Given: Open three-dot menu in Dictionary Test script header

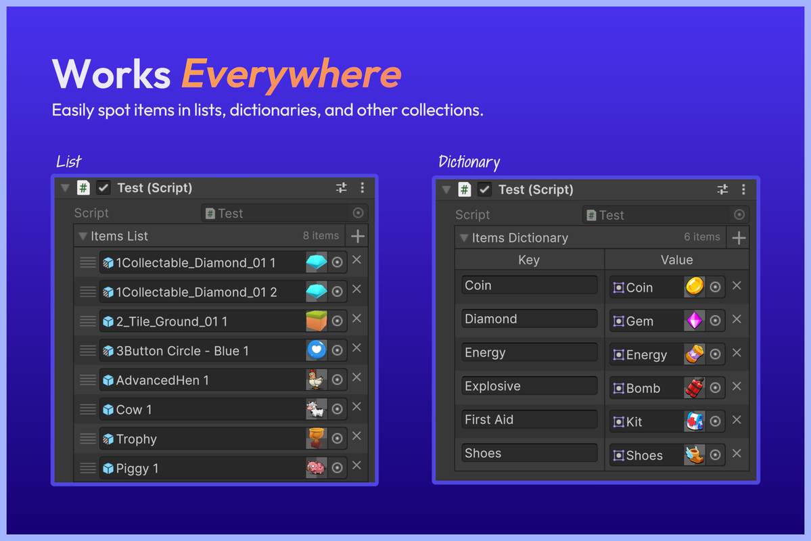Looking at the screenshot, I should pos(743,189).
